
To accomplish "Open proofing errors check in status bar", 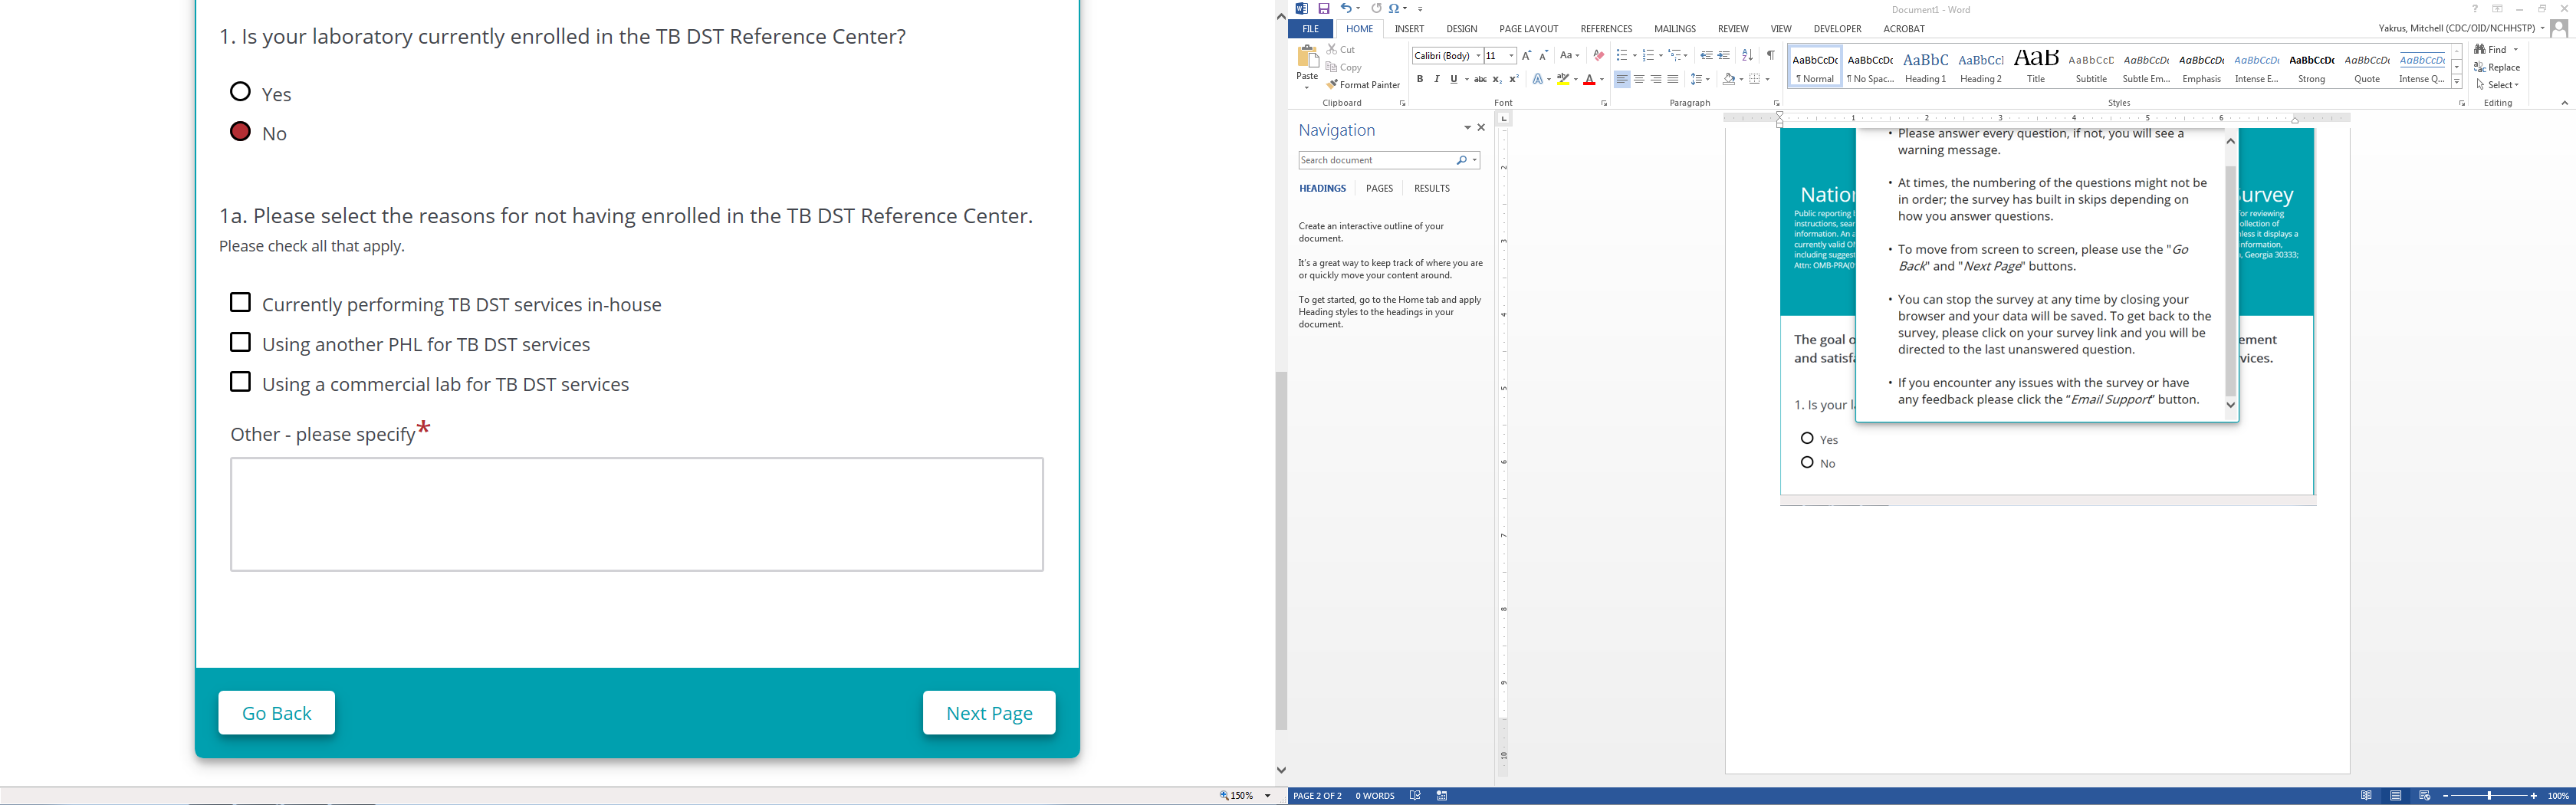I will pos(1415,796).
